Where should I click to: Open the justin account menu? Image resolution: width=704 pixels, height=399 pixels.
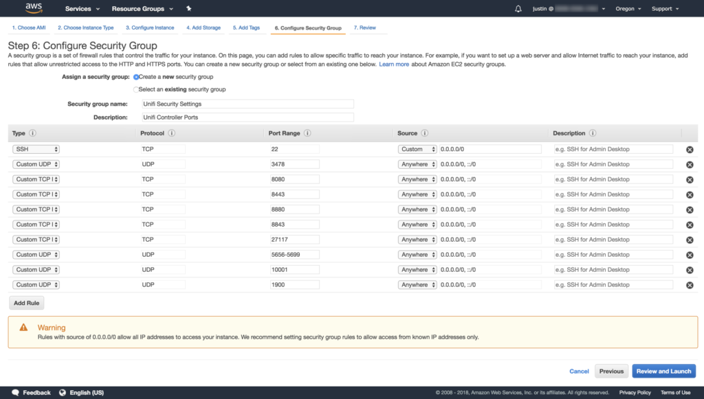coord(569,8)
